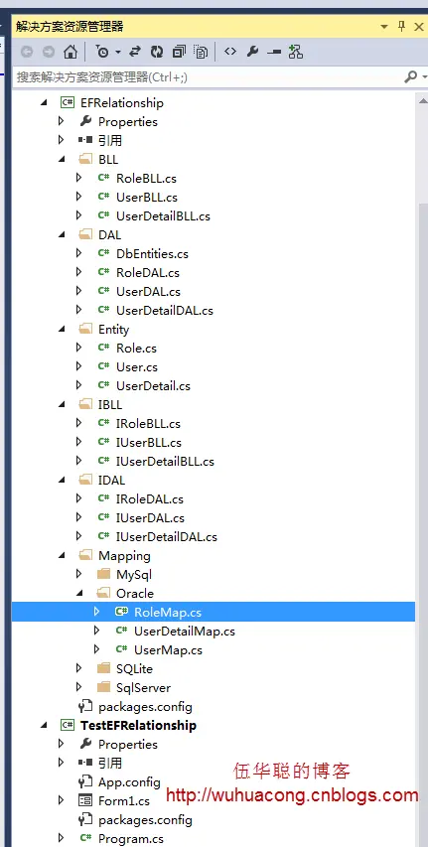Expand the SqlServer folder arrow

(x=78, y=687)
